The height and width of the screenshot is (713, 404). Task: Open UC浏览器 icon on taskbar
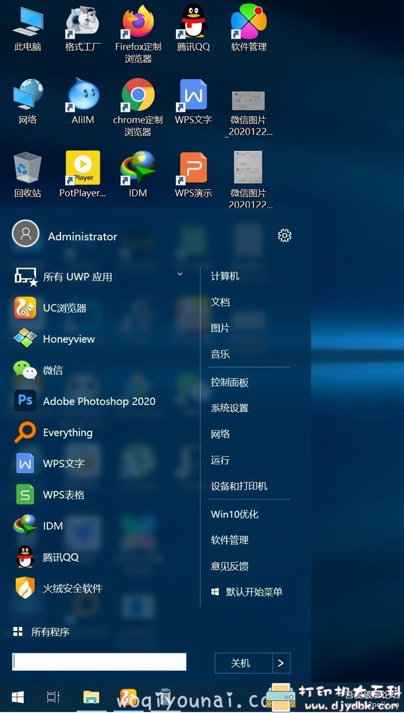[x=128, y=698]
